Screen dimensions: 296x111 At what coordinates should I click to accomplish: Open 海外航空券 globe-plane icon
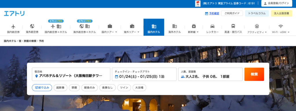point(32,26)
